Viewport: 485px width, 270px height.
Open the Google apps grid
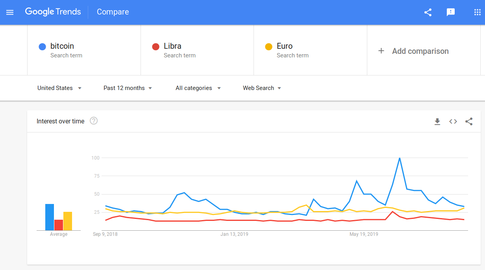[x=477, y=12]
